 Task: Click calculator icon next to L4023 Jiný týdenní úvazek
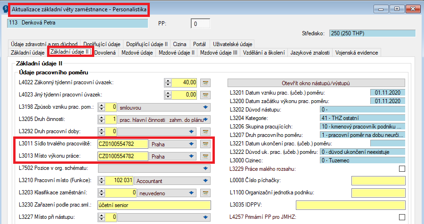pos(205,95)
